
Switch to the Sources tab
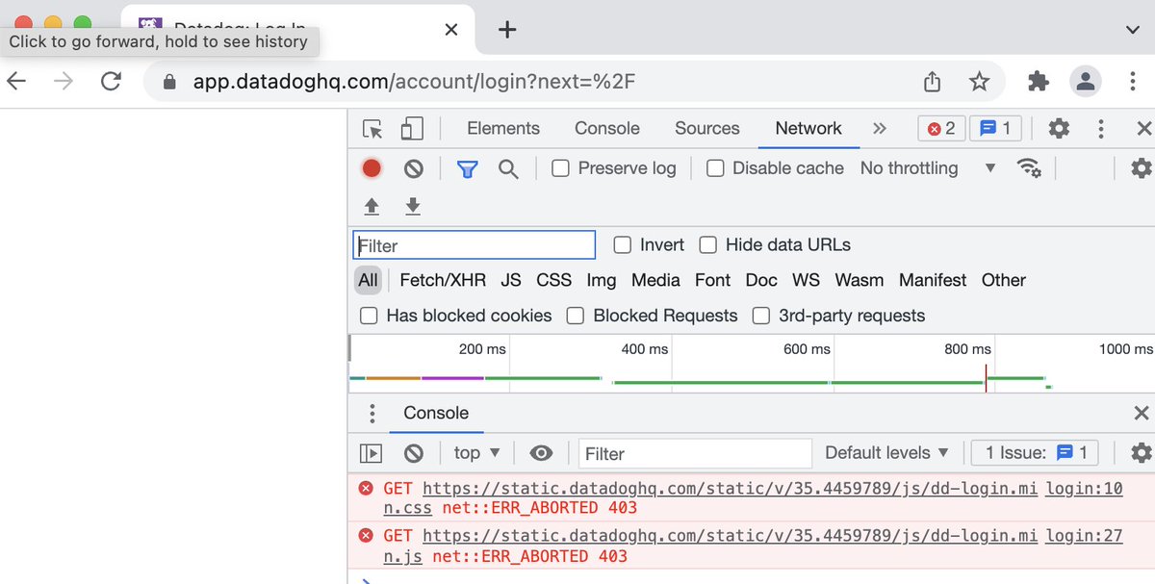[x=707, y=129]
